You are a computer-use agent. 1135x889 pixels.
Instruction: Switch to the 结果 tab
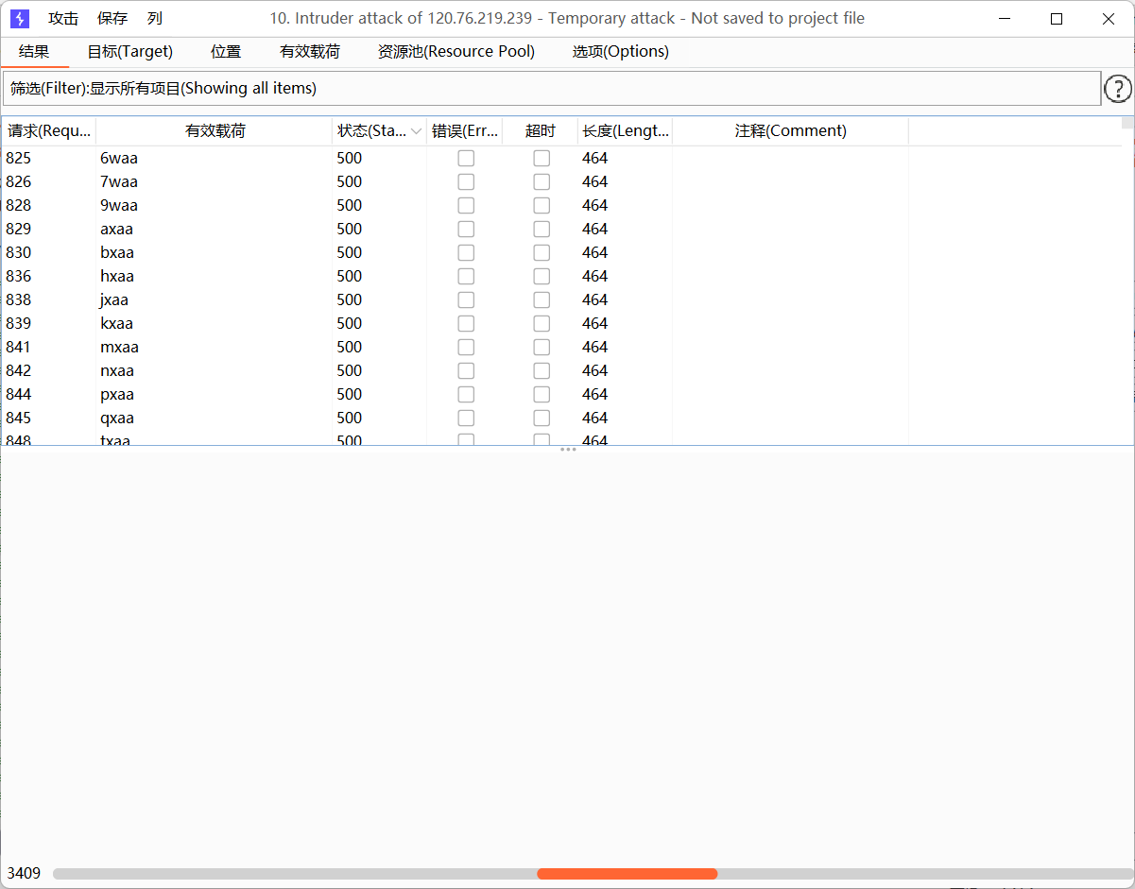click(34, 52)
